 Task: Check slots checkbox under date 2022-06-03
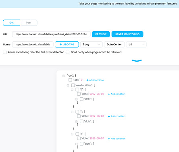(x=81, y=121)
